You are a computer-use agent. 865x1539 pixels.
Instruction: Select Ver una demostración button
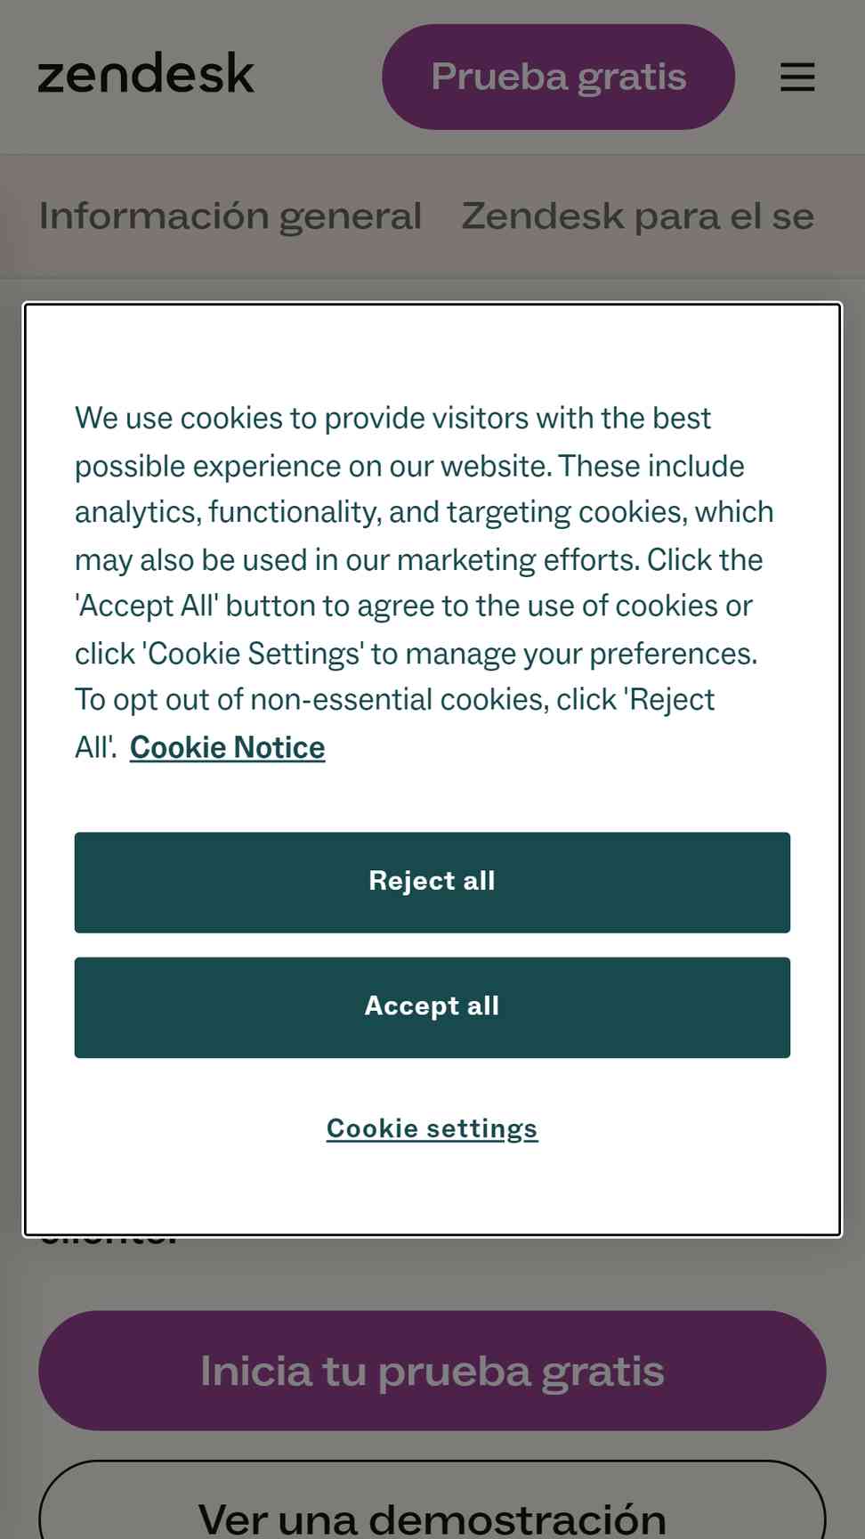coord(432,1505)
